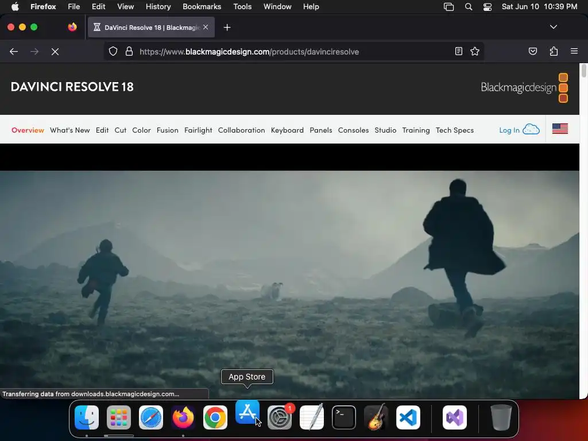Open the Fairlight page link
The image size is (588, 441).
click(198, 130)
